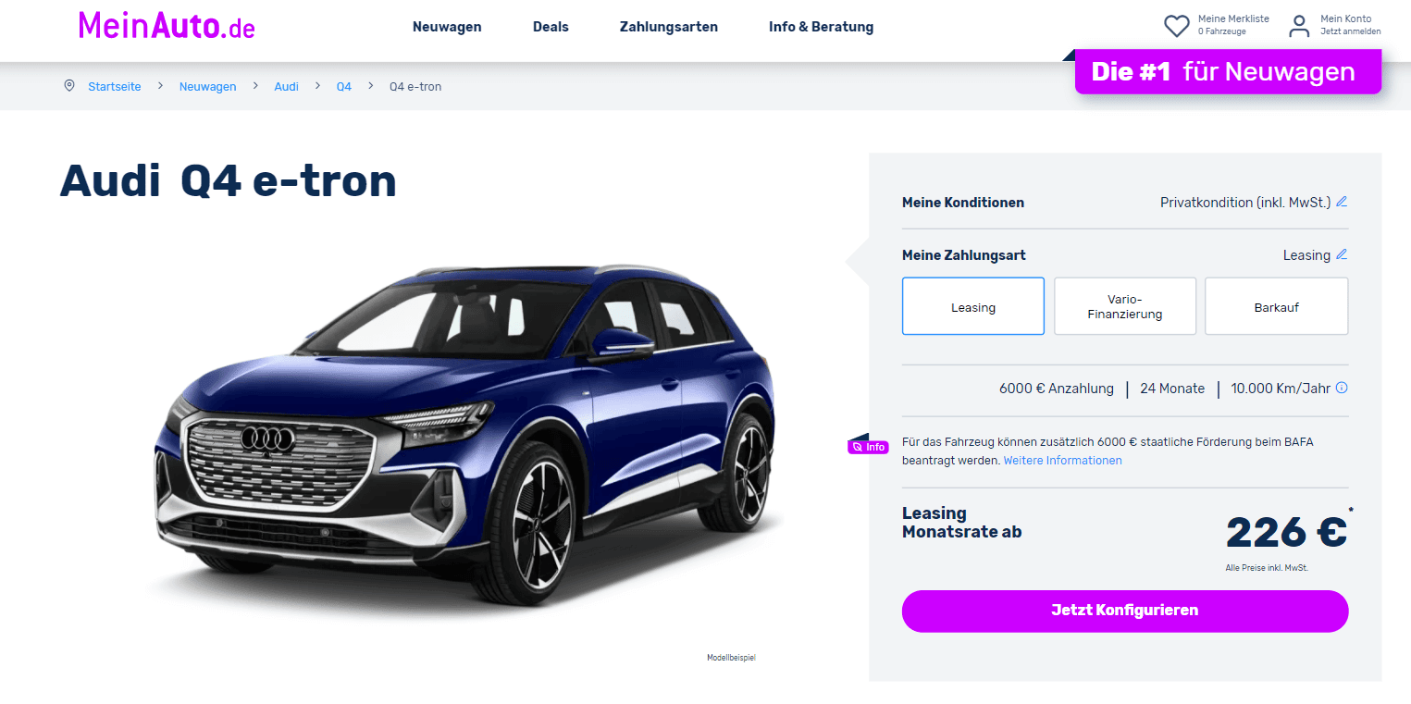Click the heart Merkliste icon

tap(1176, 26)
